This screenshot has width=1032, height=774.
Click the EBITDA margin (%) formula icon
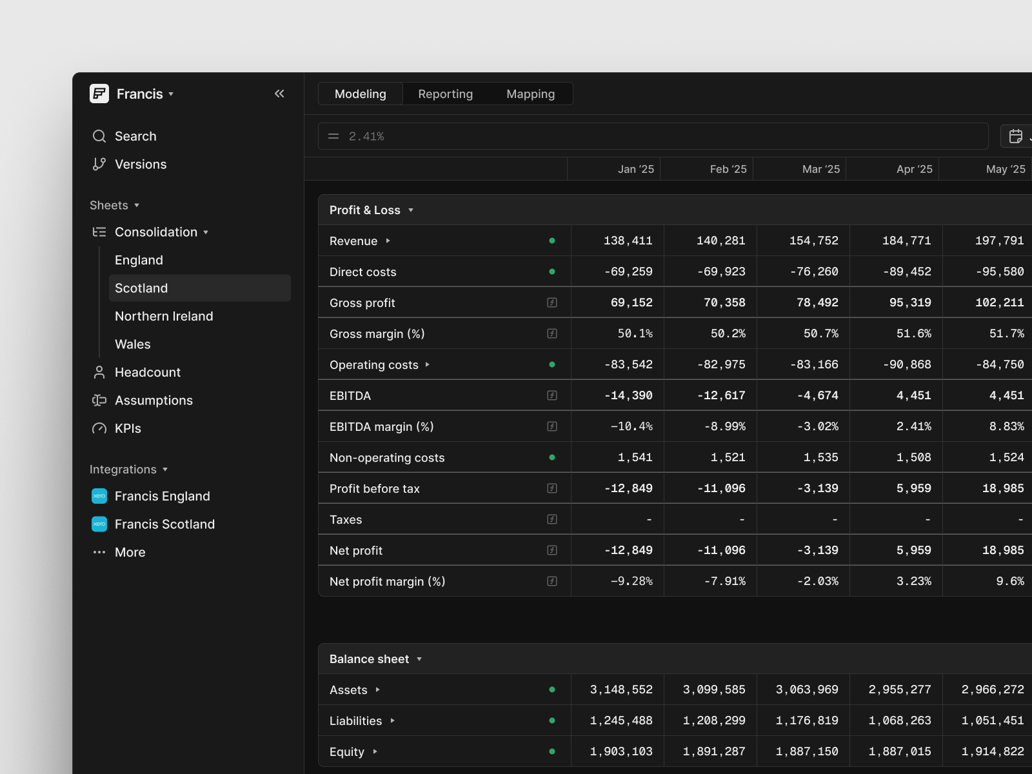[x=552, y=426]
